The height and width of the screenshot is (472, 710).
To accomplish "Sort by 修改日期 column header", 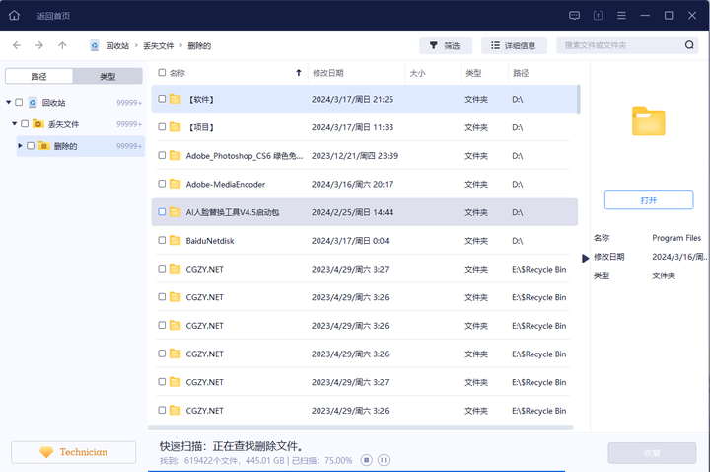I will pyautogui.click(x=327, y=73).
